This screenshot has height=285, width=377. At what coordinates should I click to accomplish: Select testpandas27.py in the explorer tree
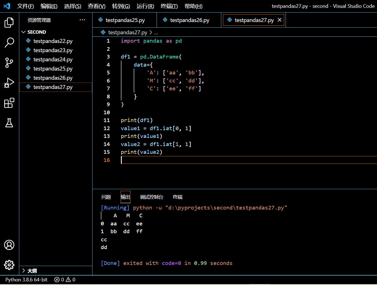56,87
